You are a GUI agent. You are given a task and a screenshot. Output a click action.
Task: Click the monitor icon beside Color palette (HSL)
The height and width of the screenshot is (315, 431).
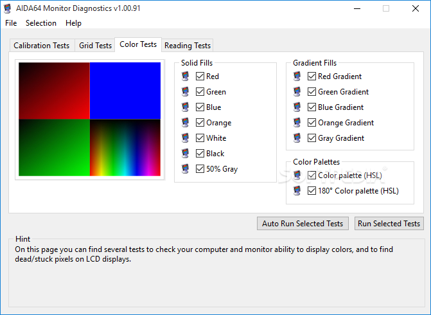297,175
